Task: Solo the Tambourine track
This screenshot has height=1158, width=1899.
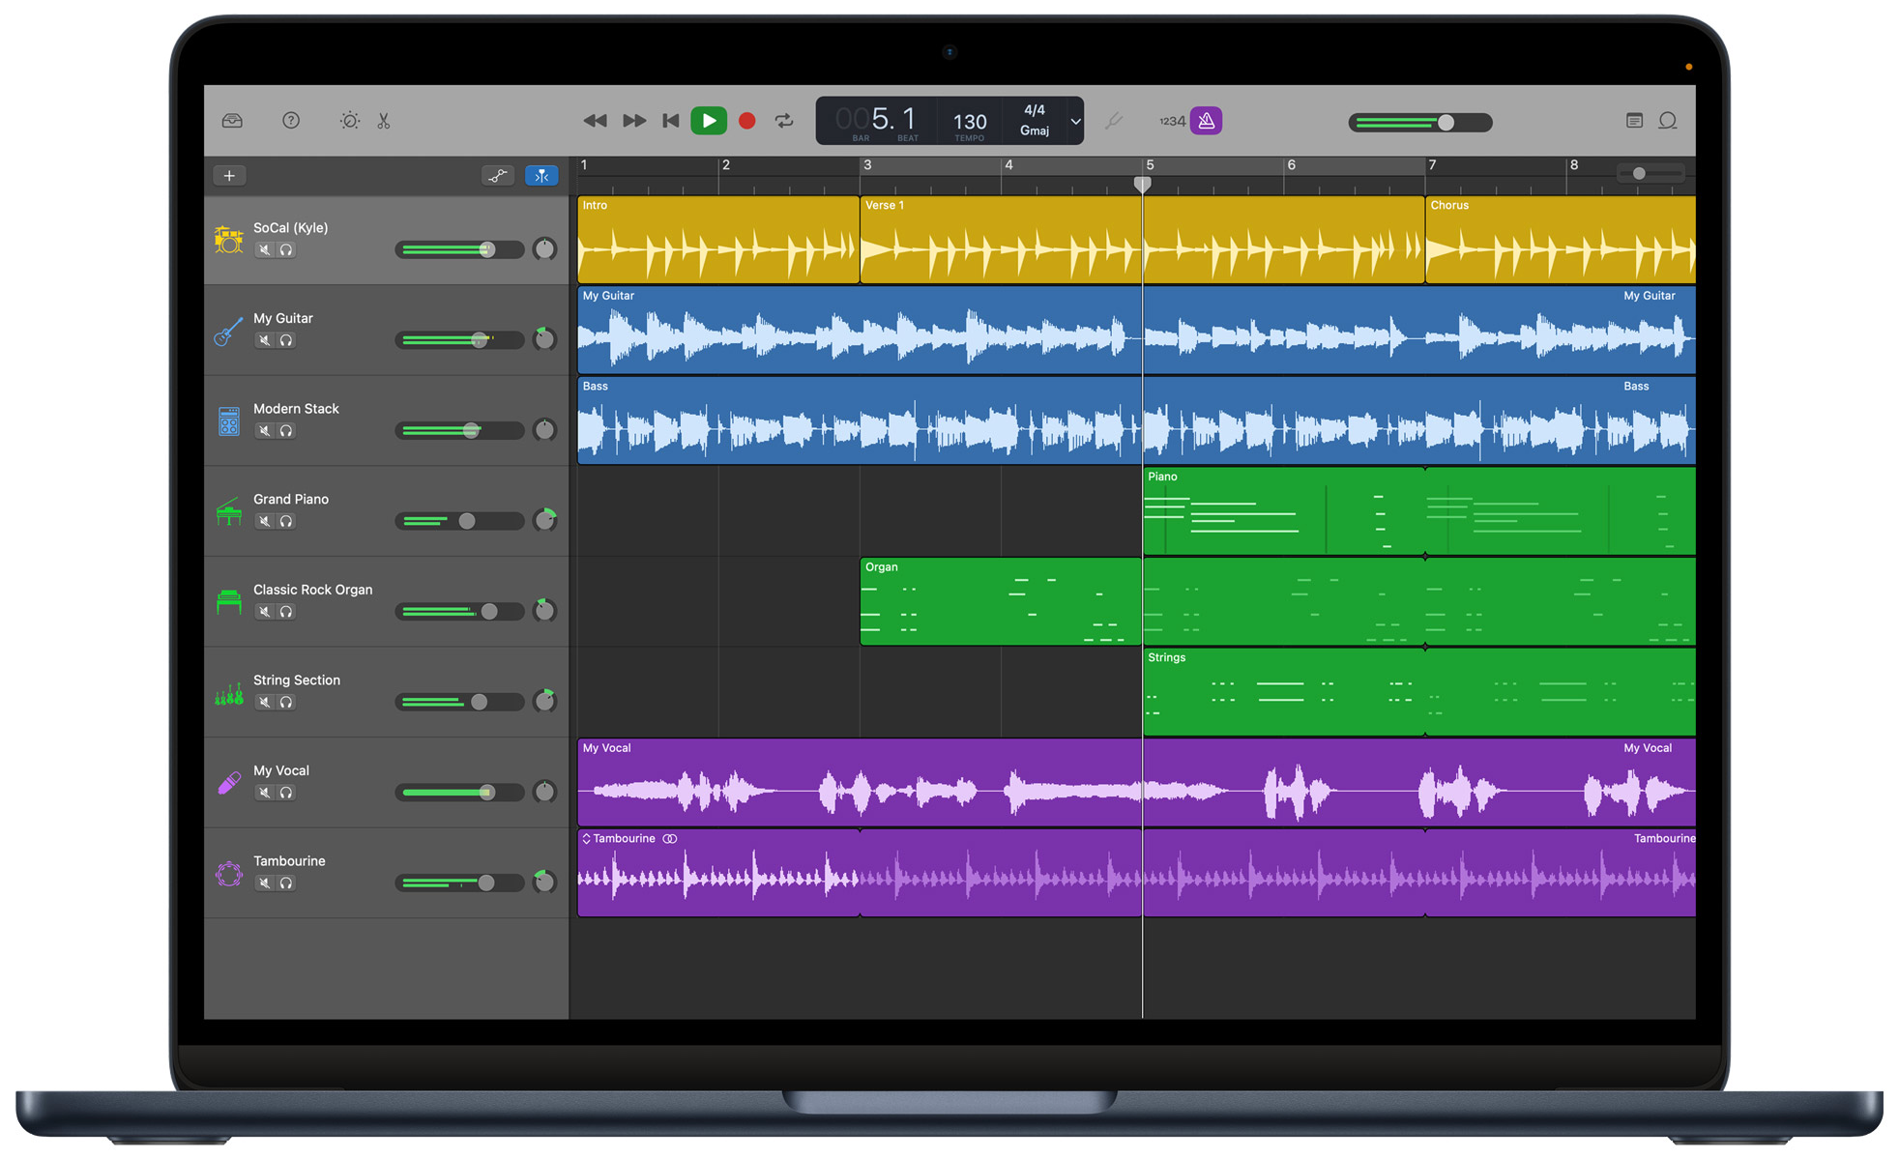Action: [286, 883]
